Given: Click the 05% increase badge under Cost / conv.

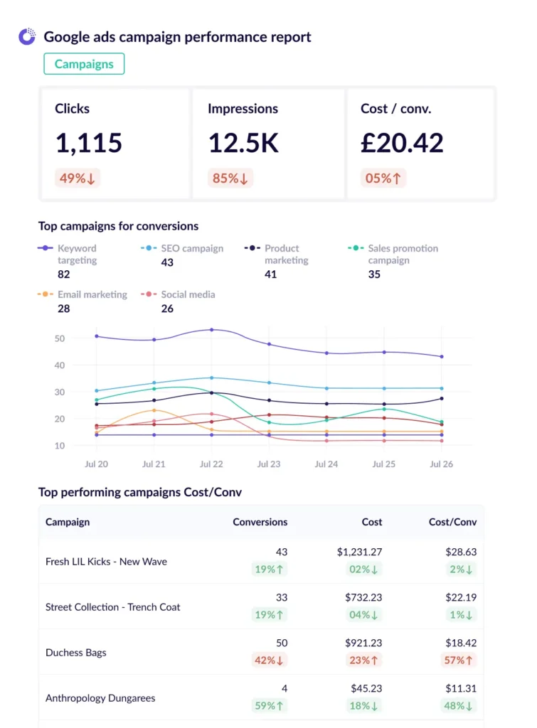Looking at the screenshot, I should (x=383, y=178).
